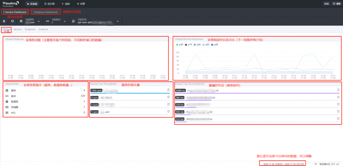Click the Skywalking Rocketbot logo
Image resolution: width=343 pixels, height=166 pixels.
(x=11, y=4)
